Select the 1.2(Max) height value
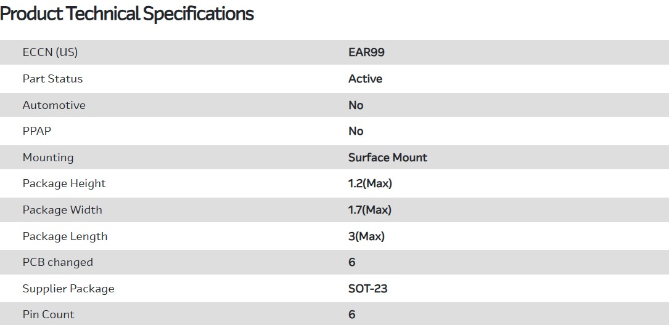The image size is (669, 325). 370,183
